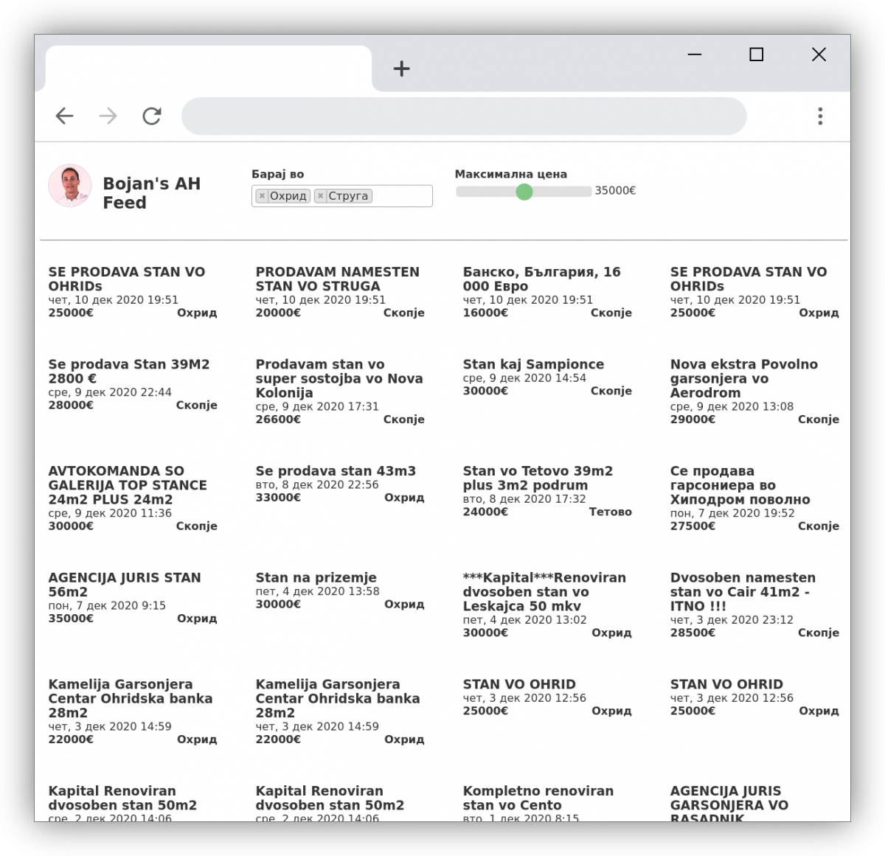Maximize the browser window

[756, 55]
